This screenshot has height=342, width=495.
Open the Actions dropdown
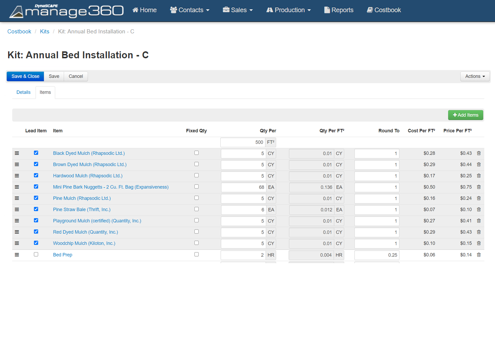click(475, 76)
